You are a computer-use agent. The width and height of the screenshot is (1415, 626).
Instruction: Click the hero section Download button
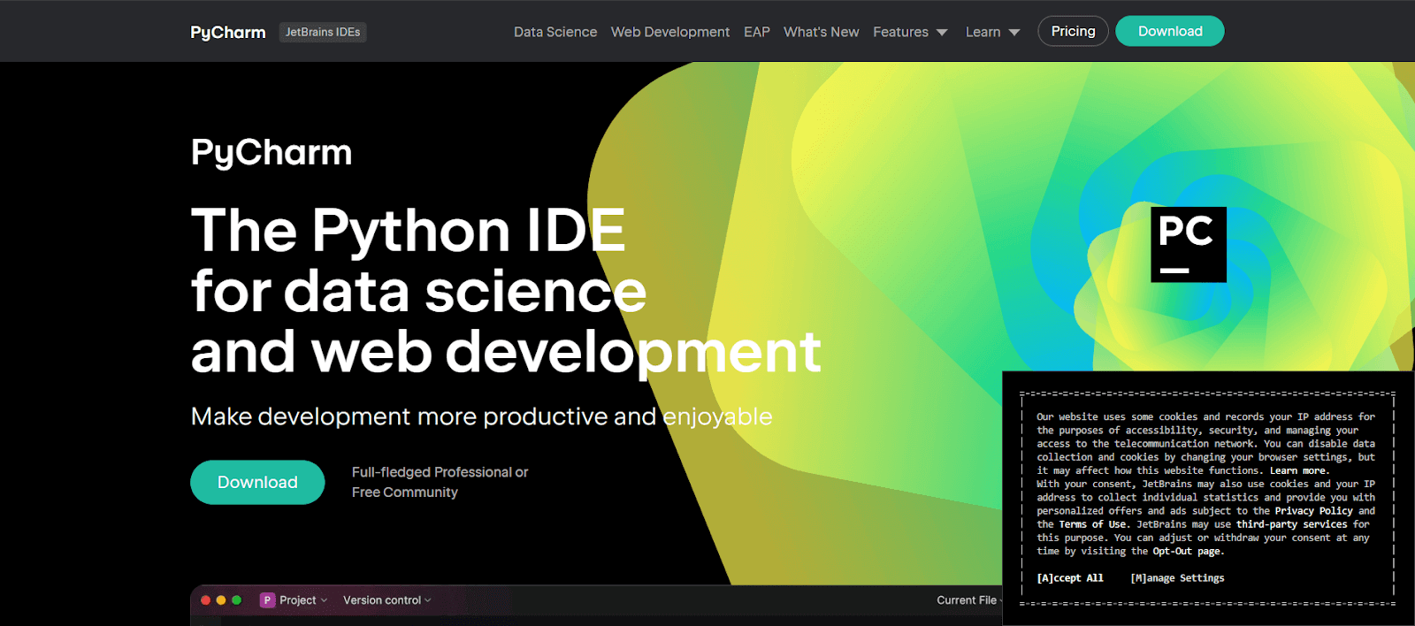click(x=257, y=482)
